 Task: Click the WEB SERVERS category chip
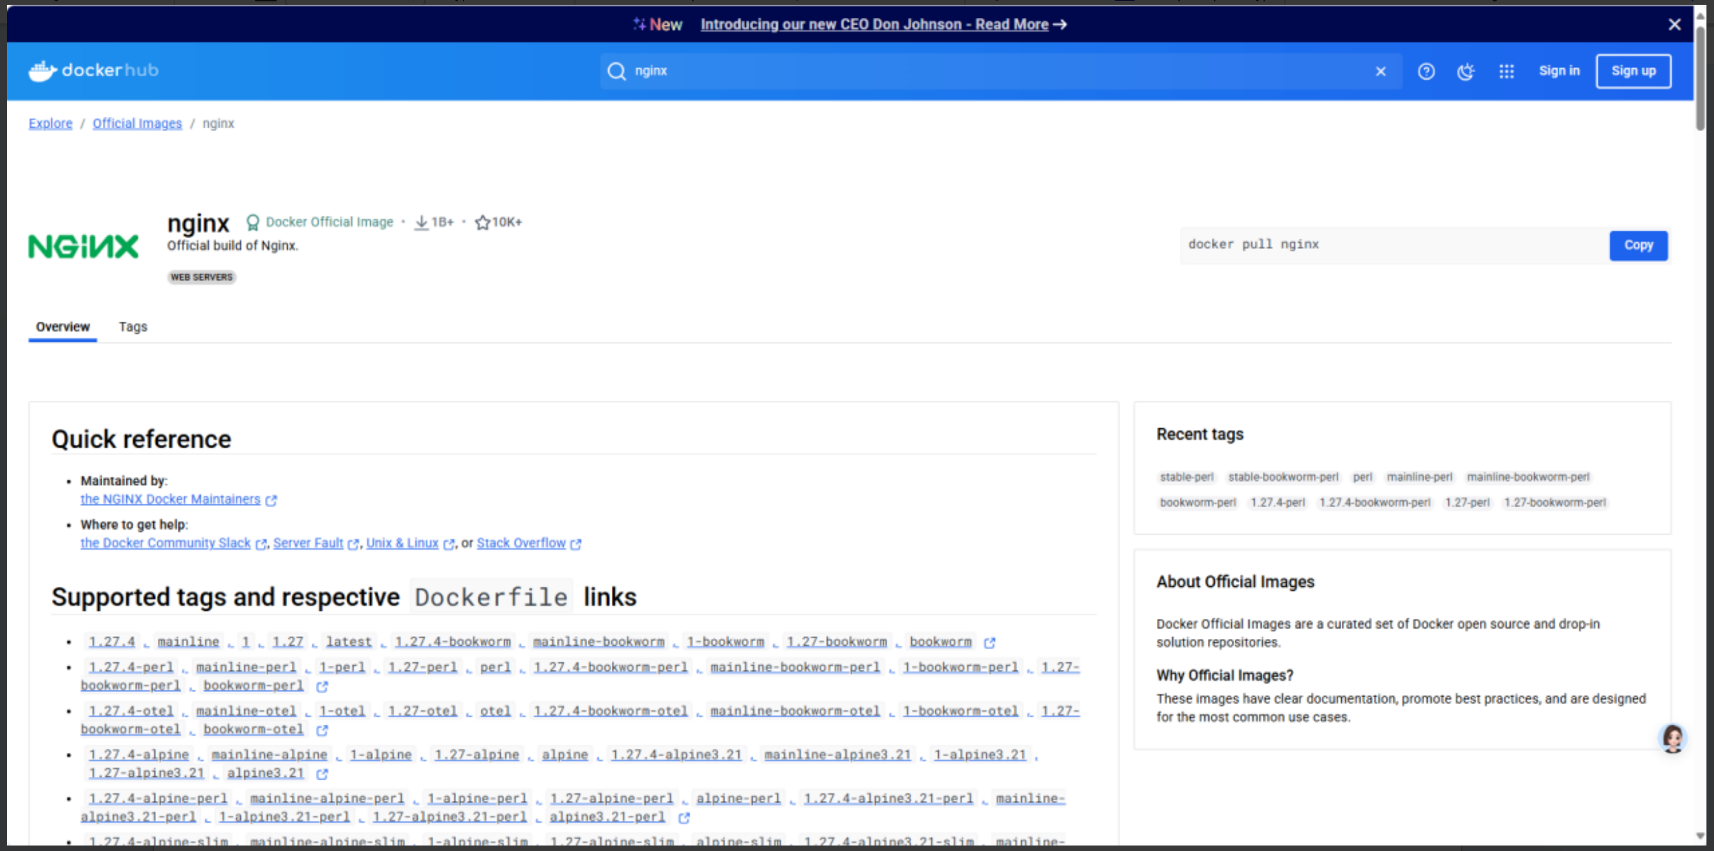tap(202, 277)
